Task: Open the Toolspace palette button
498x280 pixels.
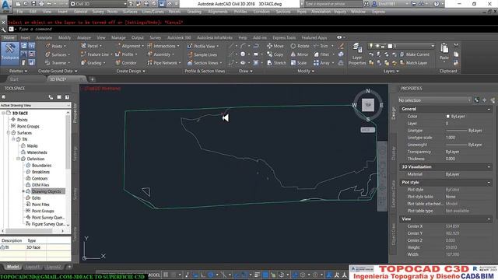Action: (10, 54)
